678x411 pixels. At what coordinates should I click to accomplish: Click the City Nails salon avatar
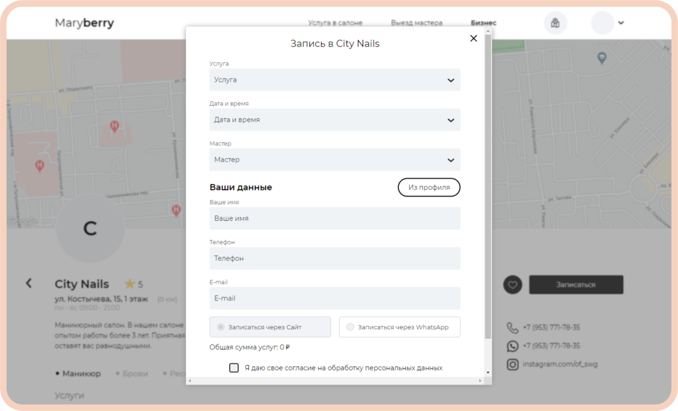90,228
